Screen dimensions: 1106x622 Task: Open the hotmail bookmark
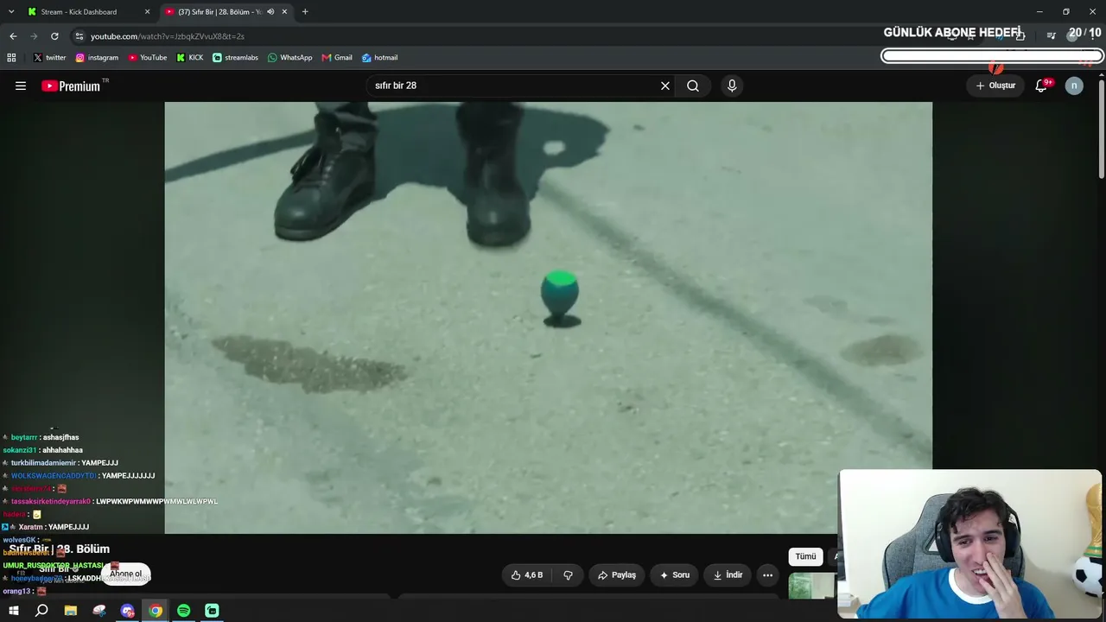coord(379,58)
